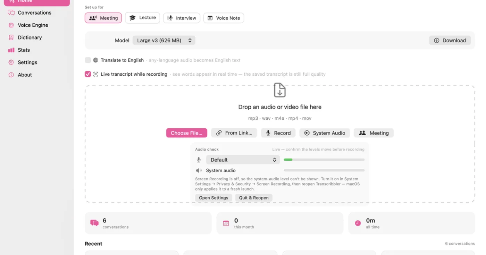
Task: Click Quit & Reopen button
Action: click(x=254, y=198)
